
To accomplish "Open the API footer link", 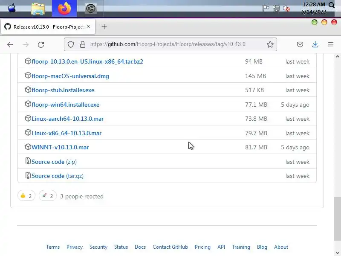I will (x=221, y=247).
